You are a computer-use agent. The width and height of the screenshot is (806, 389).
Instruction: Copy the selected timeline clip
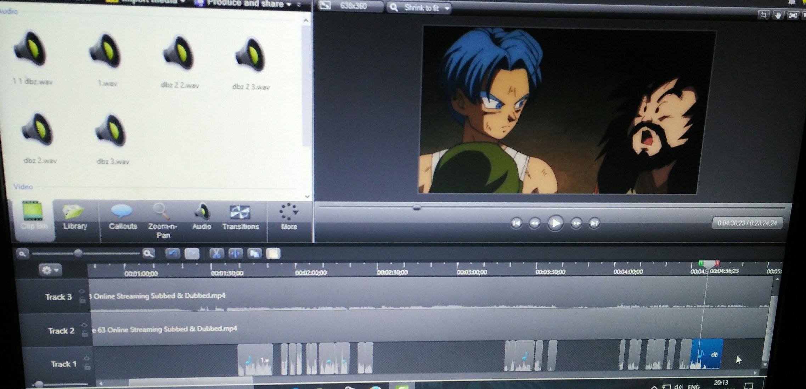[x=254, y=253]
